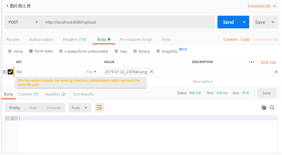The height and width of the screenshot is (155, 282).
Task: Select the Raw view button
Action: point(33,108)
